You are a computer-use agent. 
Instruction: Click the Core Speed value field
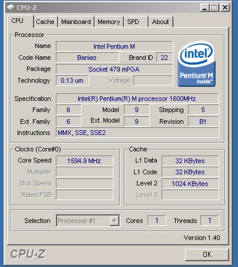tap(85, 161)
